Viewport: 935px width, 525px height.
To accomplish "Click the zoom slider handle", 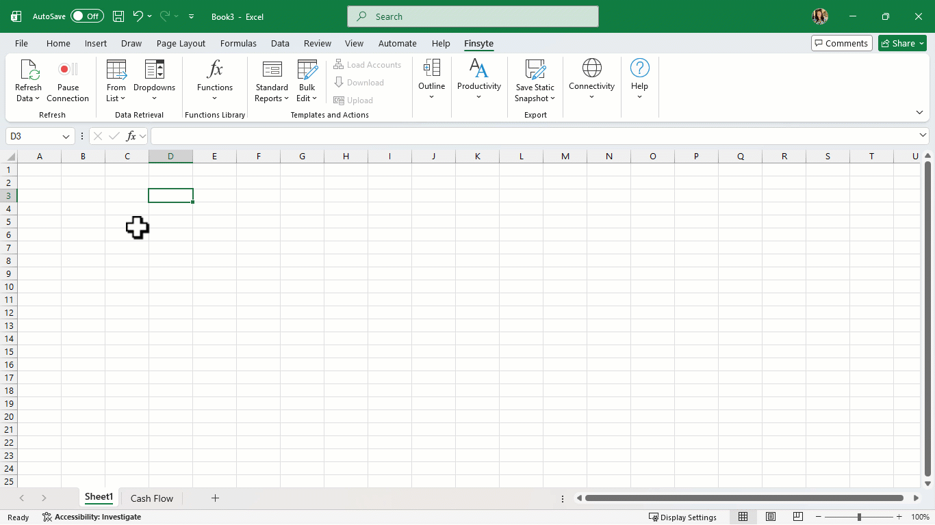I will coord(859,517).
